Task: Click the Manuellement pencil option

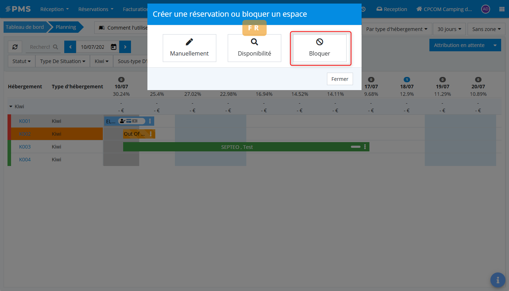Action: pyautogui.click(x=189, y=48)
